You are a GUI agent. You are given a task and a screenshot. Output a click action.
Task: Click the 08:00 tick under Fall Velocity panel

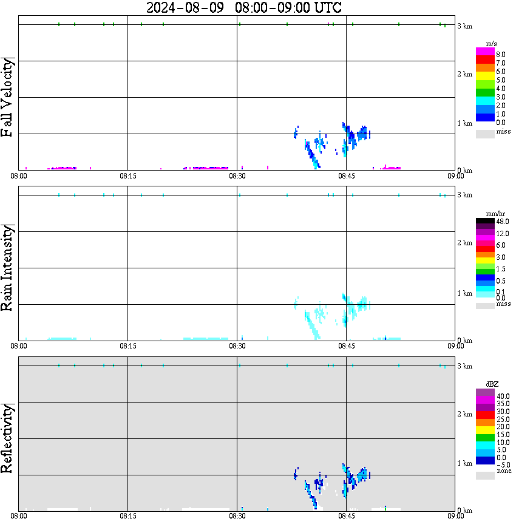point(19,176)
